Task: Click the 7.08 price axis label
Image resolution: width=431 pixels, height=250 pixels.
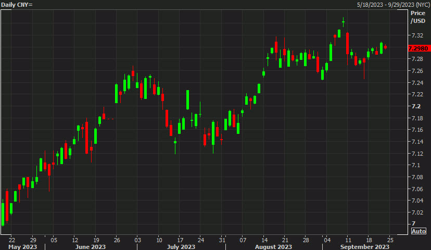Action: coord(417,177)
